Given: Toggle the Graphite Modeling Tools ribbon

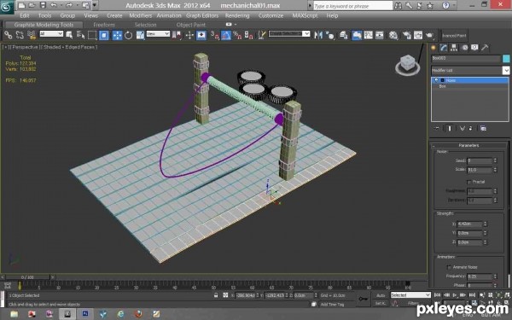Looking at the screenshot, I should (x=357, y=35).
